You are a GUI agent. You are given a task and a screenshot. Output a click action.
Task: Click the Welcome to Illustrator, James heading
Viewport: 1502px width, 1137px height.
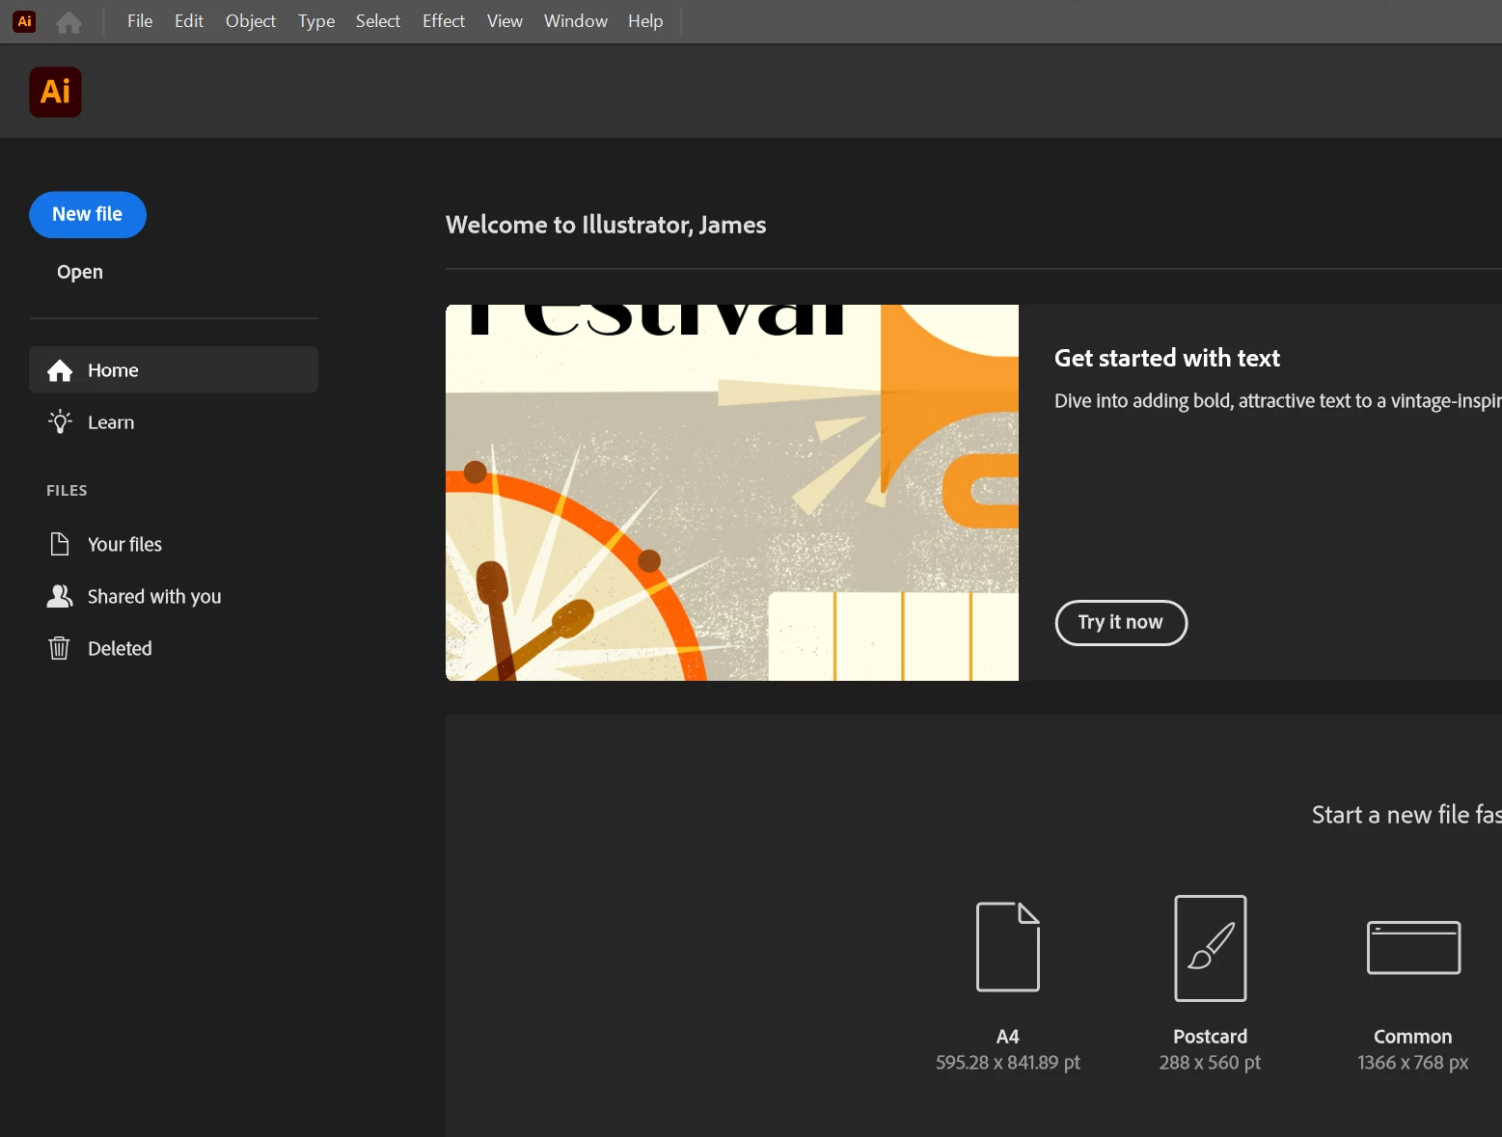[606, 225]
